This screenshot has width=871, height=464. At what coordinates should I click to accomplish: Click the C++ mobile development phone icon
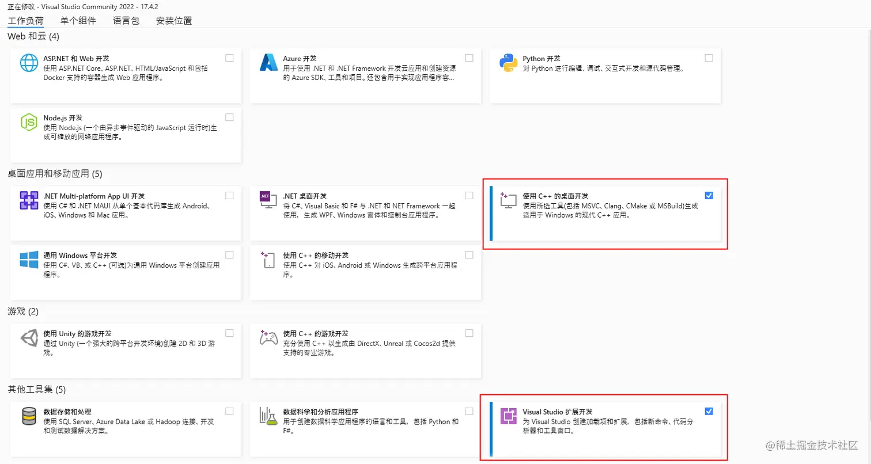coord(269,260)
